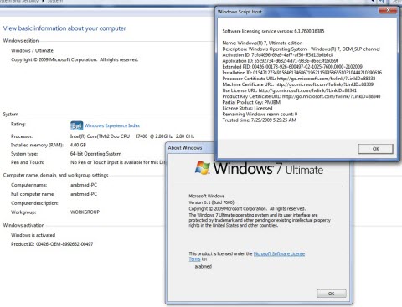The image size is (402, 307).
Task: Click the 'Activation ID' line in Script Host
Action: click(278, 54)
